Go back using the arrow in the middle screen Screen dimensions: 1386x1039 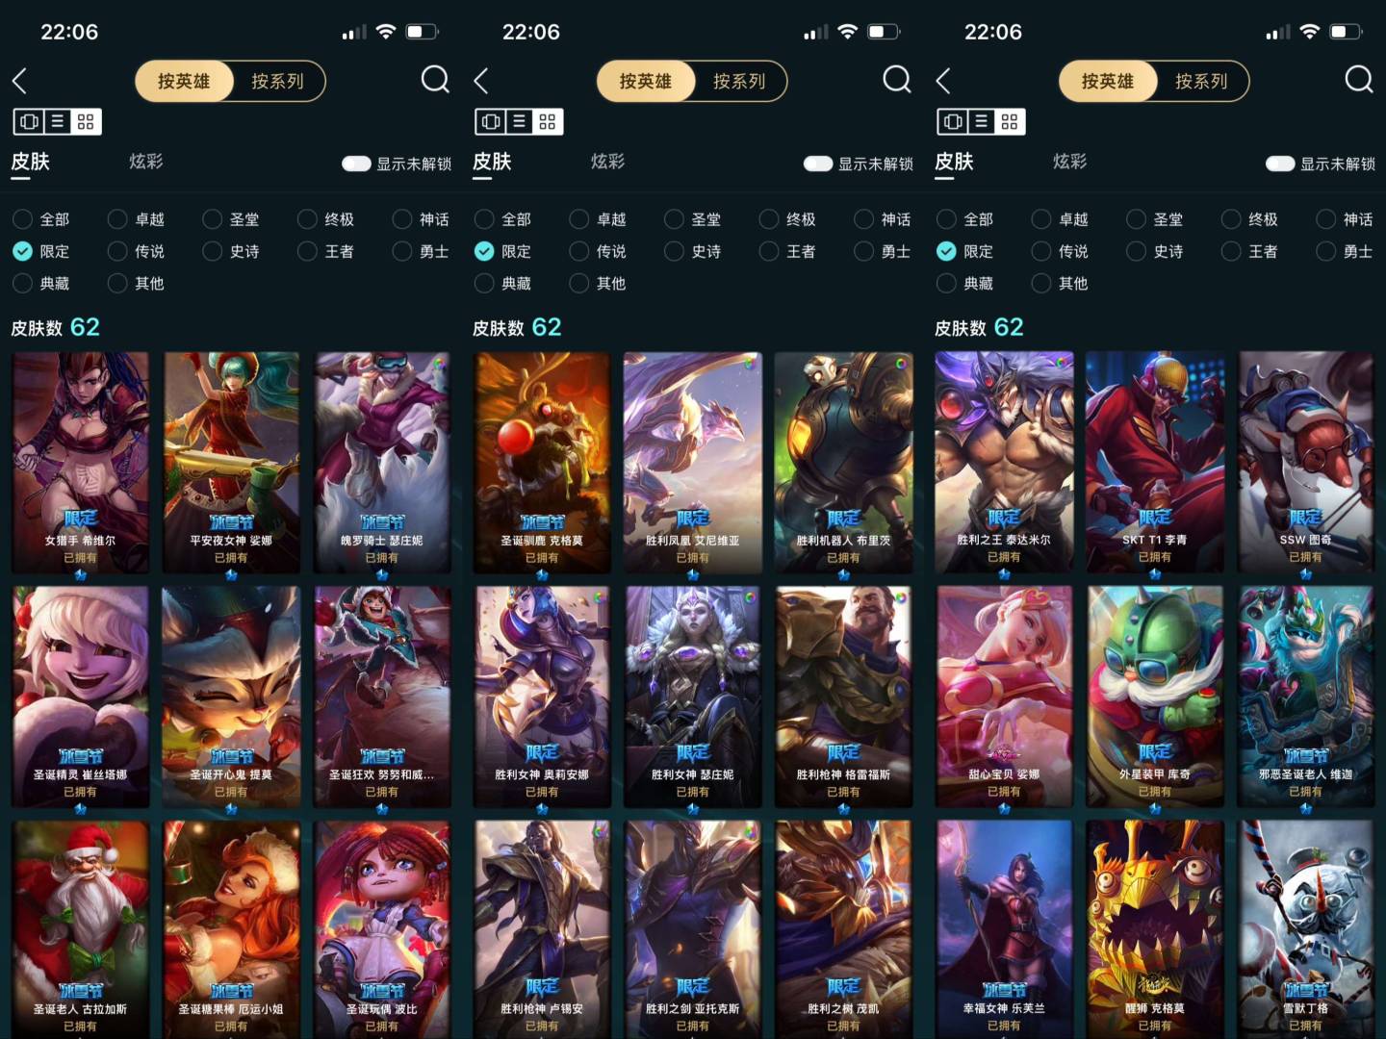(481, 81)
